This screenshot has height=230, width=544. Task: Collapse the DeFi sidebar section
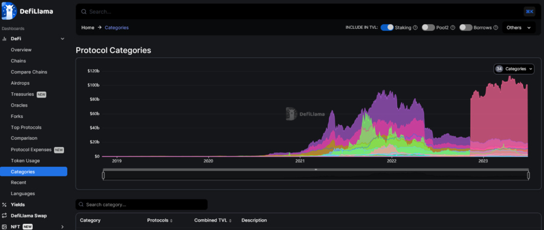[62, 39]
